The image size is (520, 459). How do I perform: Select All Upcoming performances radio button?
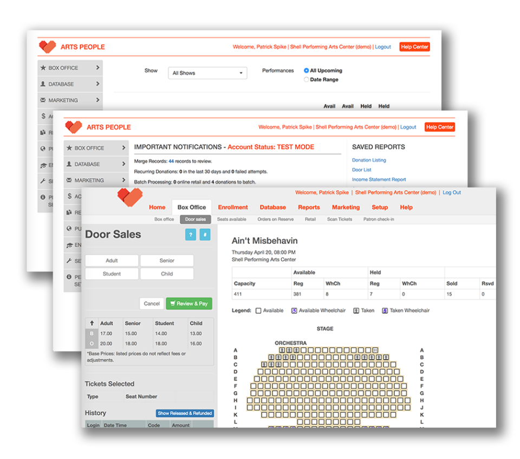pos(306,70)
